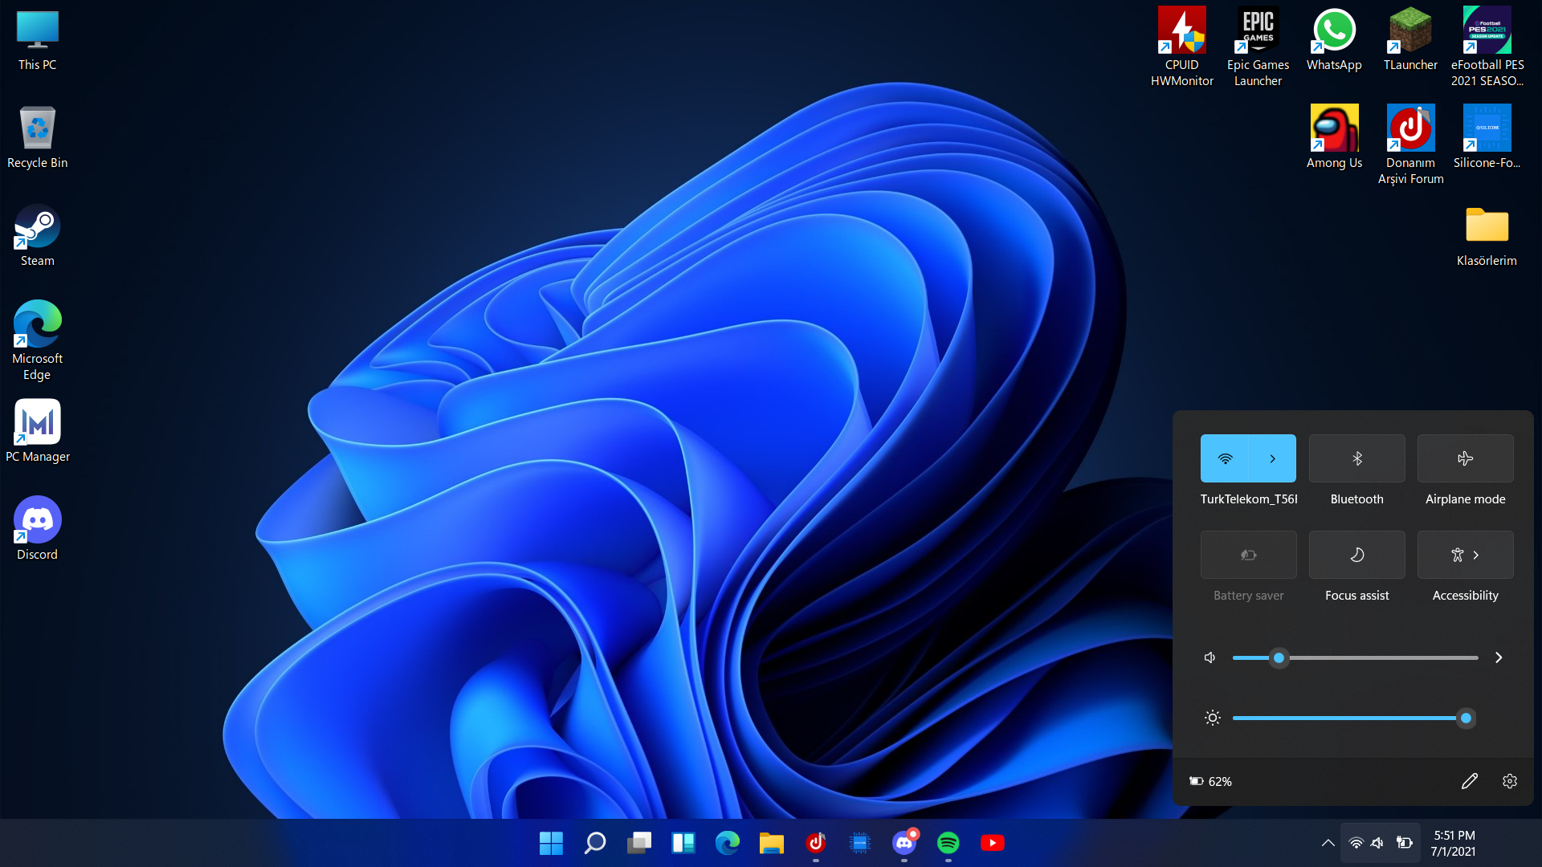This screenshot has width=1542, height=867.
Task: Expand Wi-Fi networks list chevron
Action: [1273, 458]
